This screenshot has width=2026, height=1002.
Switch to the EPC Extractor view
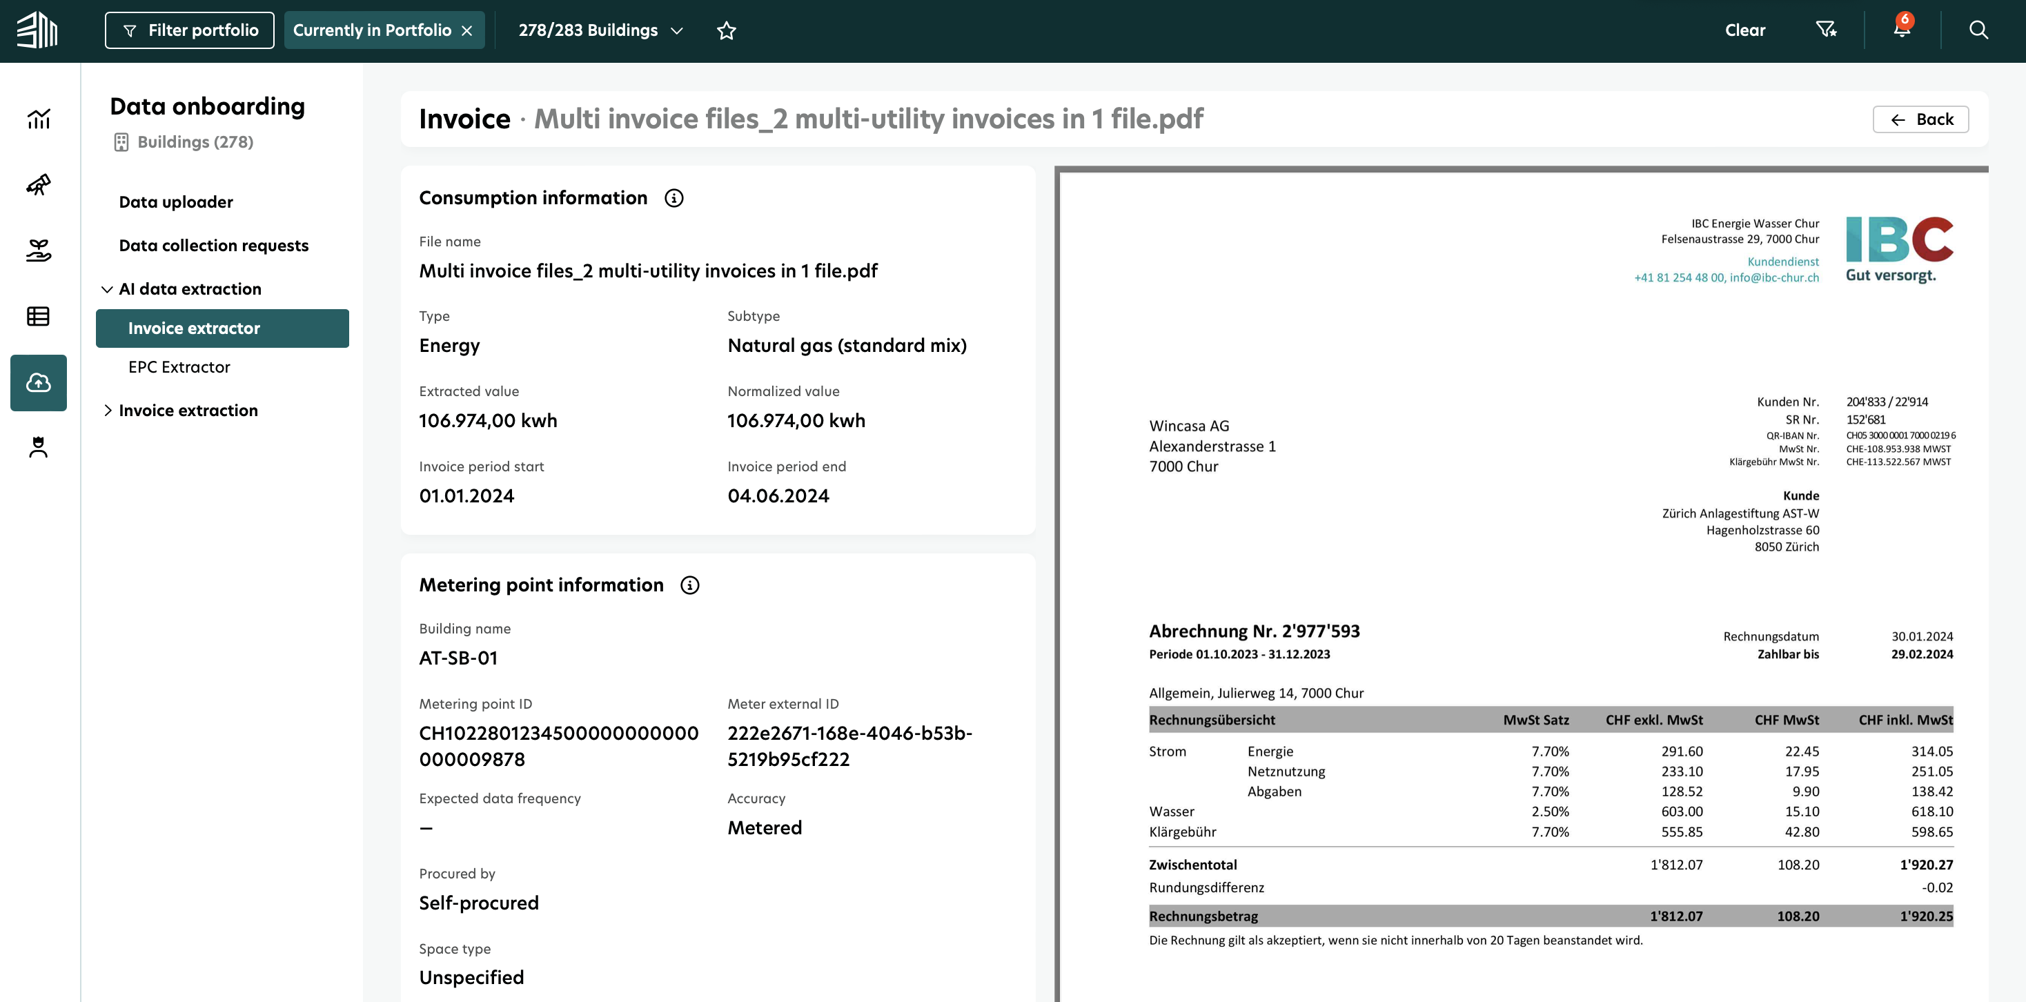[179, 366]
